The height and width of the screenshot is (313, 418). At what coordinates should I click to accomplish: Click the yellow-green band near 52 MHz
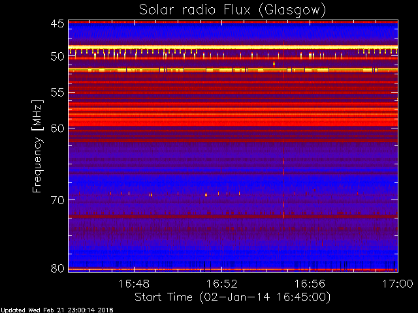tap(233, 70)
